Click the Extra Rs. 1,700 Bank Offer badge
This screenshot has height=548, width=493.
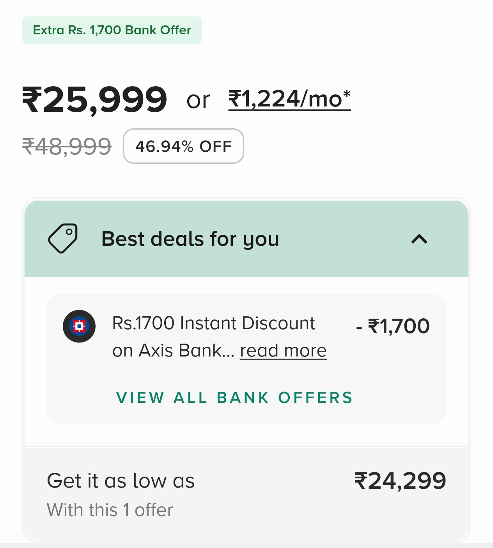[112, 30]
